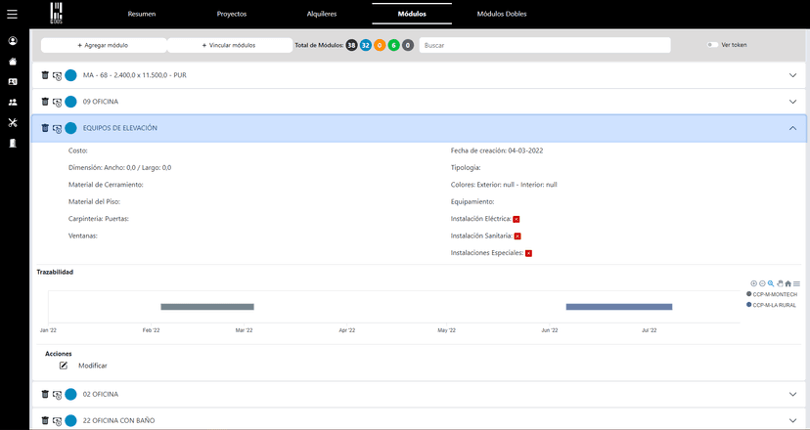Screen dimensions: 810x430
Task: Click the tools wrench icon in sidebar
Action: click(x=13, y=122)
